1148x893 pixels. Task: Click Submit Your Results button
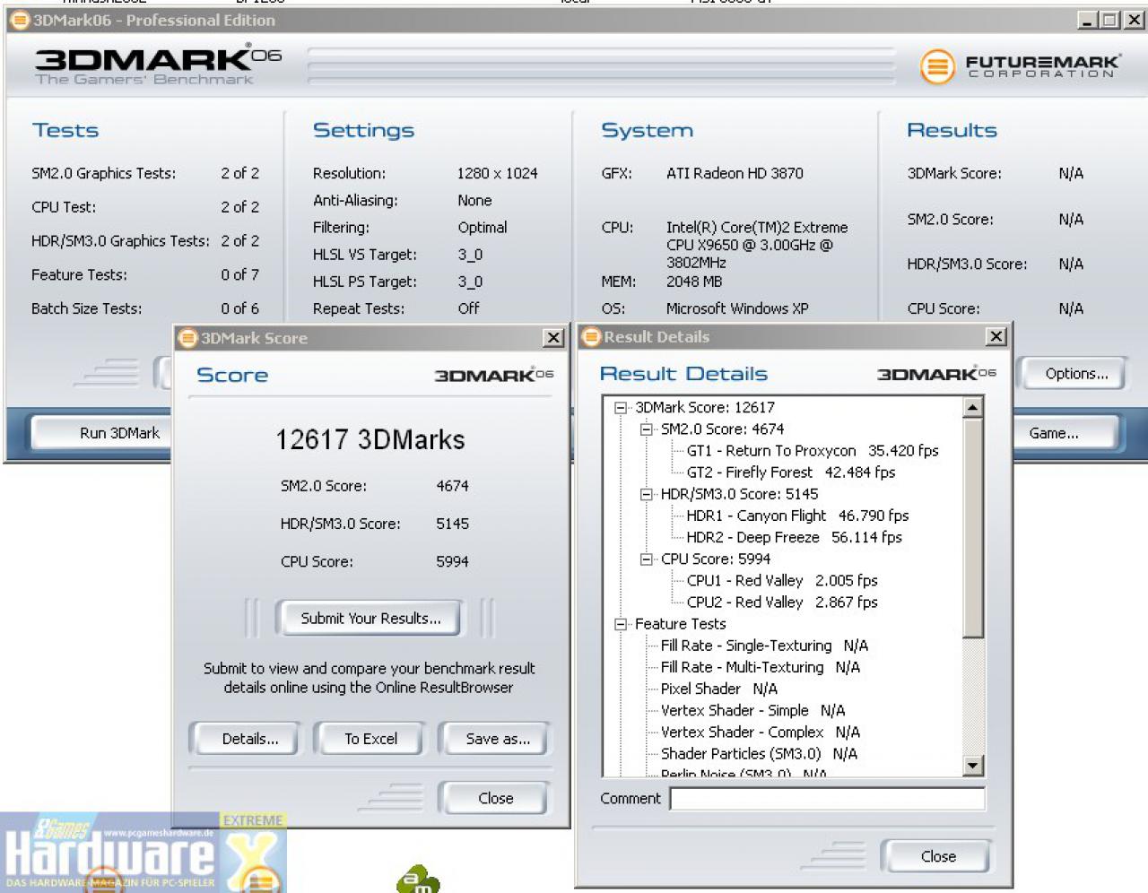[x=370, y=618]
